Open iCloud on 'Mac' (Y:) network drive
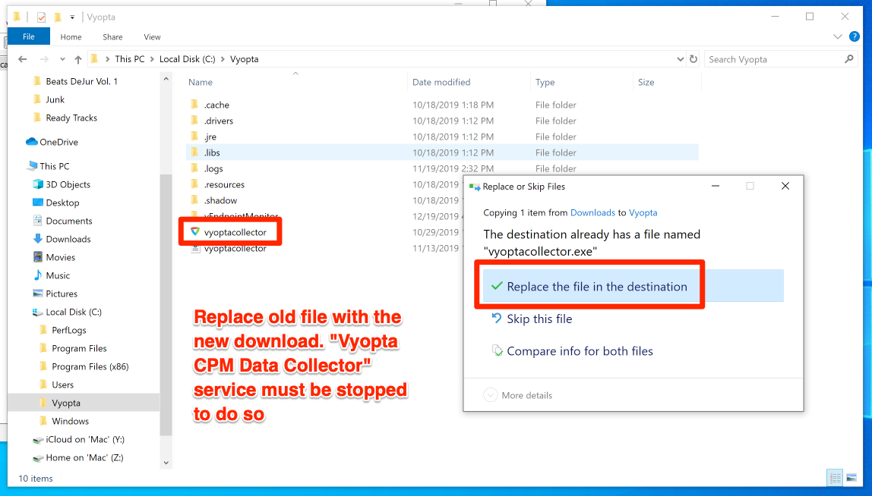Image resolution: width=872 pixels, height=496 pixels. [x=85, y=439]
